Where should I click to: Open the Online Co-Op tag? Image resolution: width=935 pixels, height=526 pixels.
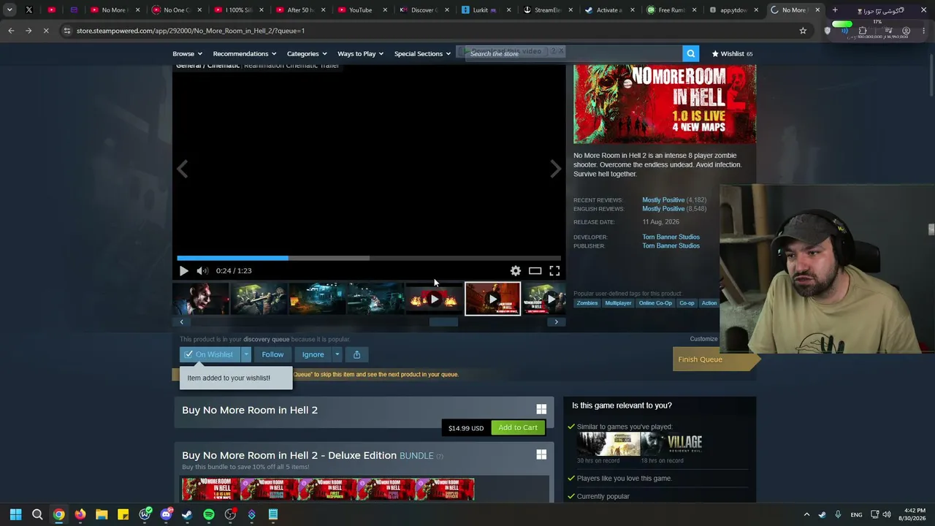click(655, 303)
